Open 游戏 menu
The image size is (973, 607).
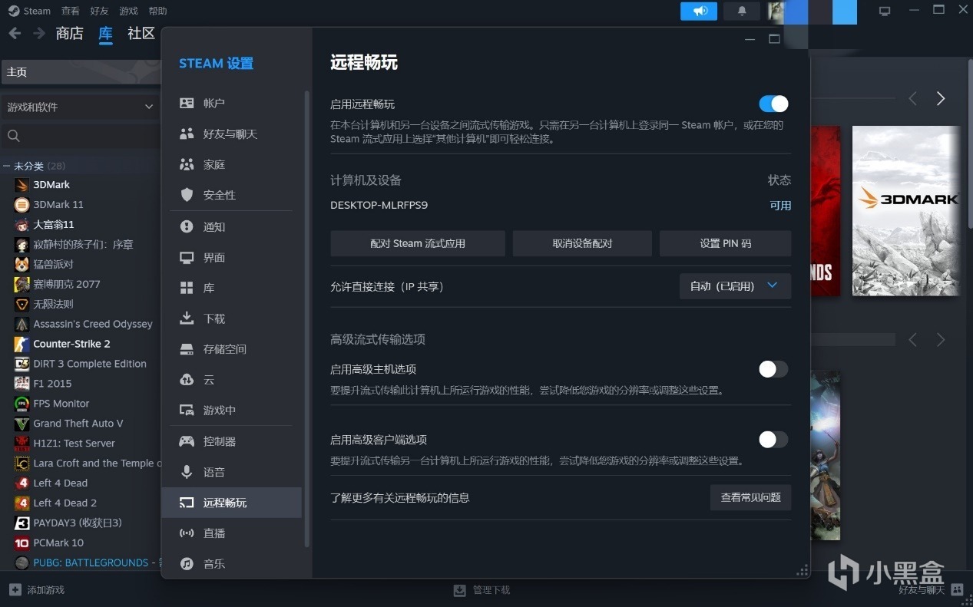129,11
